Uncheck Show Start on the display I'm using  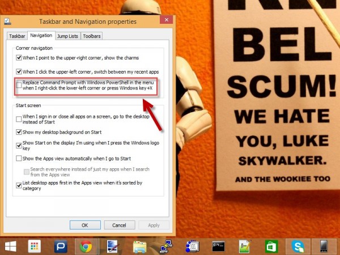pyautogui.click(x=19, y=145)
